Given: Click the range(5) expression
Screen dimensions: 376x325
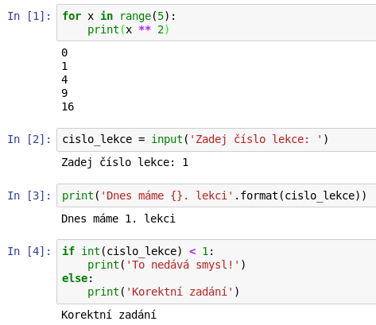Looking at the screenshot, I should (145, 16).
